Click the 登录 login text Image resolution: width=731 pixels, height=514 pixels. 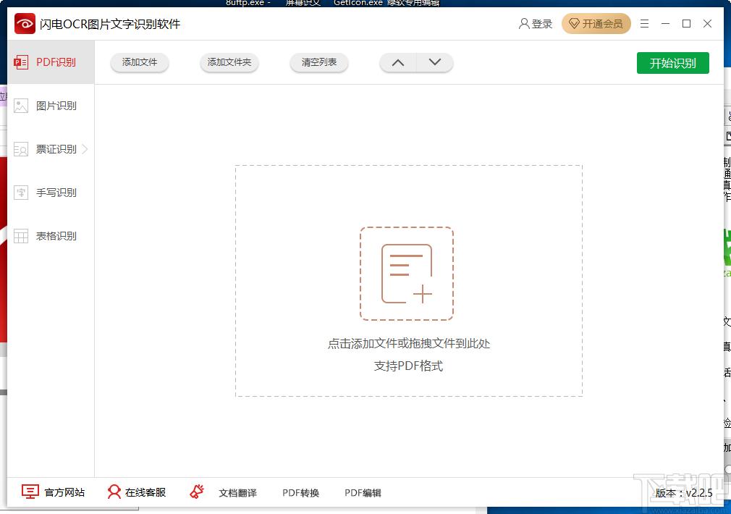point(541,24)
